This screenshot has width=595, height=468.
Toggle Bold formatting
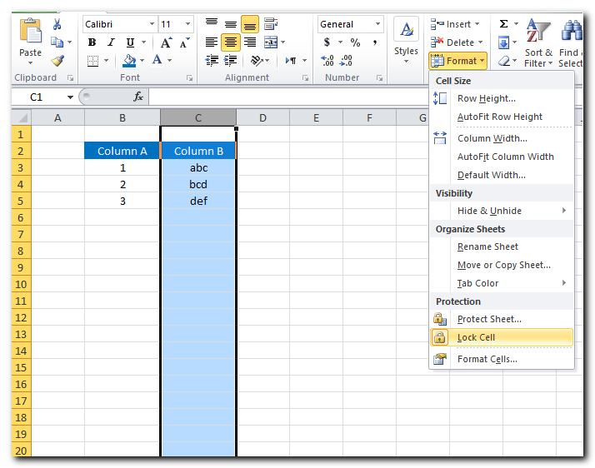[92, 42]
